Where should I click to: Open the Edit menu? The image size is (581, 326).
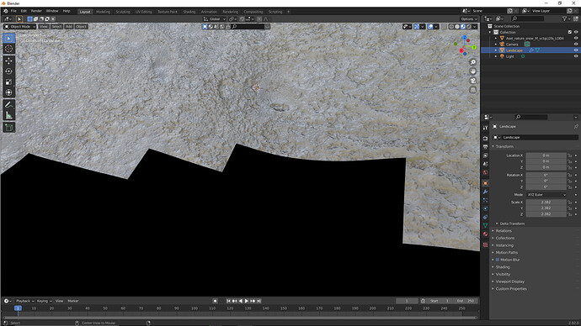[x=24, y=11]
